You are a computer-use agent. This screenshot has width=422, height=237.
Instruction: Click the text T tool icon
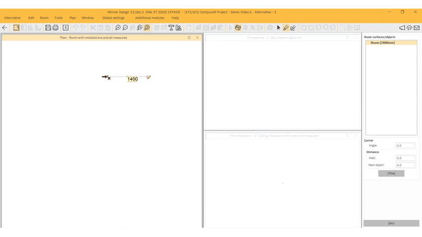click(x=171, y=27)
